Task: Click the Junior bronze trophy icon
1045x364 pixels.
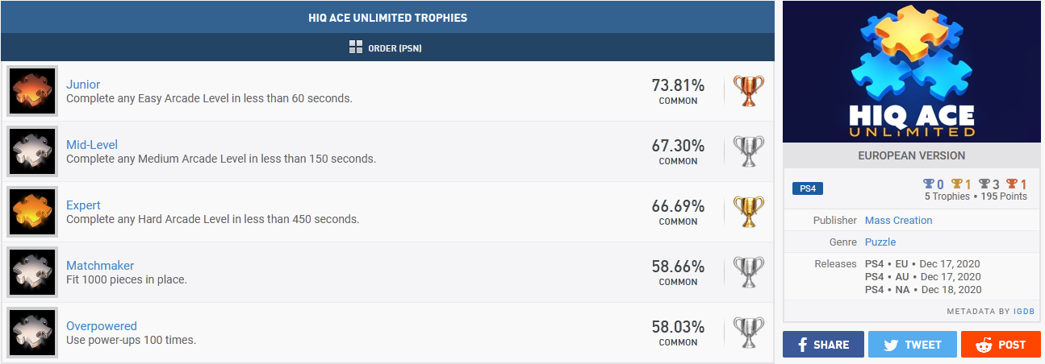Action: [748, 91]
